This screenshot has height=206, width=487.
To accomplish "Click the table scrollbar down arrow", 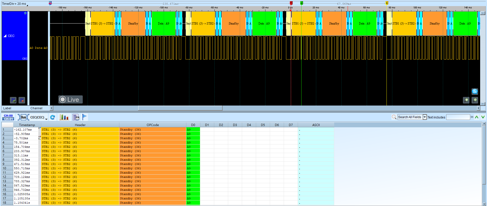I will 484,204.
